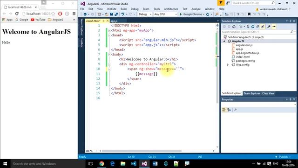Toggle auto-hide pin on Properties panel
Image resolution: width=298 pixels, height=168 pixels.
pos(291,99)
